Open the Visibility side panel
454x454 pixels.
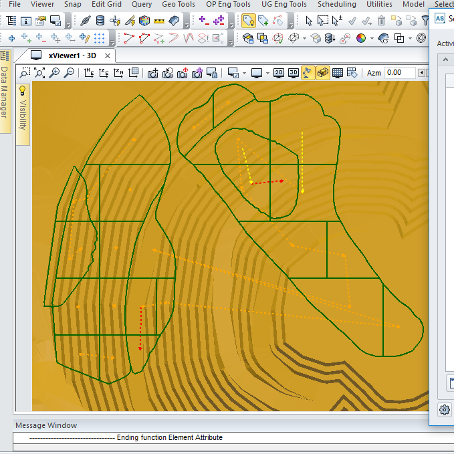pos(23,114)
